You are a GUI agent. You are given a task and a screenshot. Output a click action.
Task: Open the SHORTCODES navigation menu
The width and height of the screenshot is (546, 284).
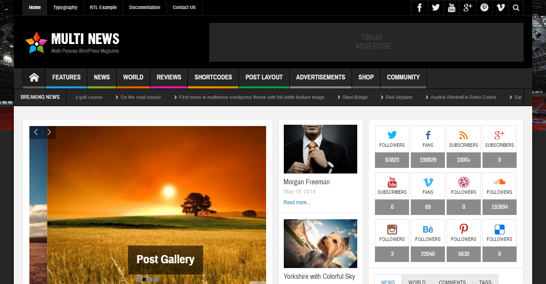pyautogui.click(x=213, y=78)
